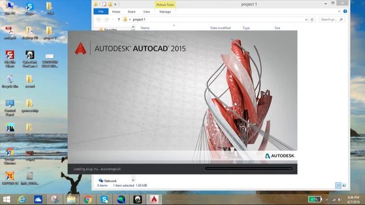The image size is (365, 205).
Task: Select the Skype desktop shortcut
Action: pyautogui.click(x=30, y=9)
